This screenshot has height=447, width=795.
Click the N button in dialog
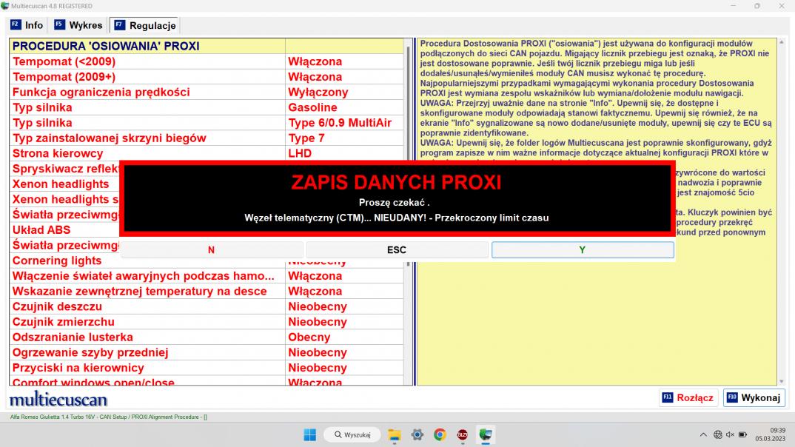click(x=212, y=250)
